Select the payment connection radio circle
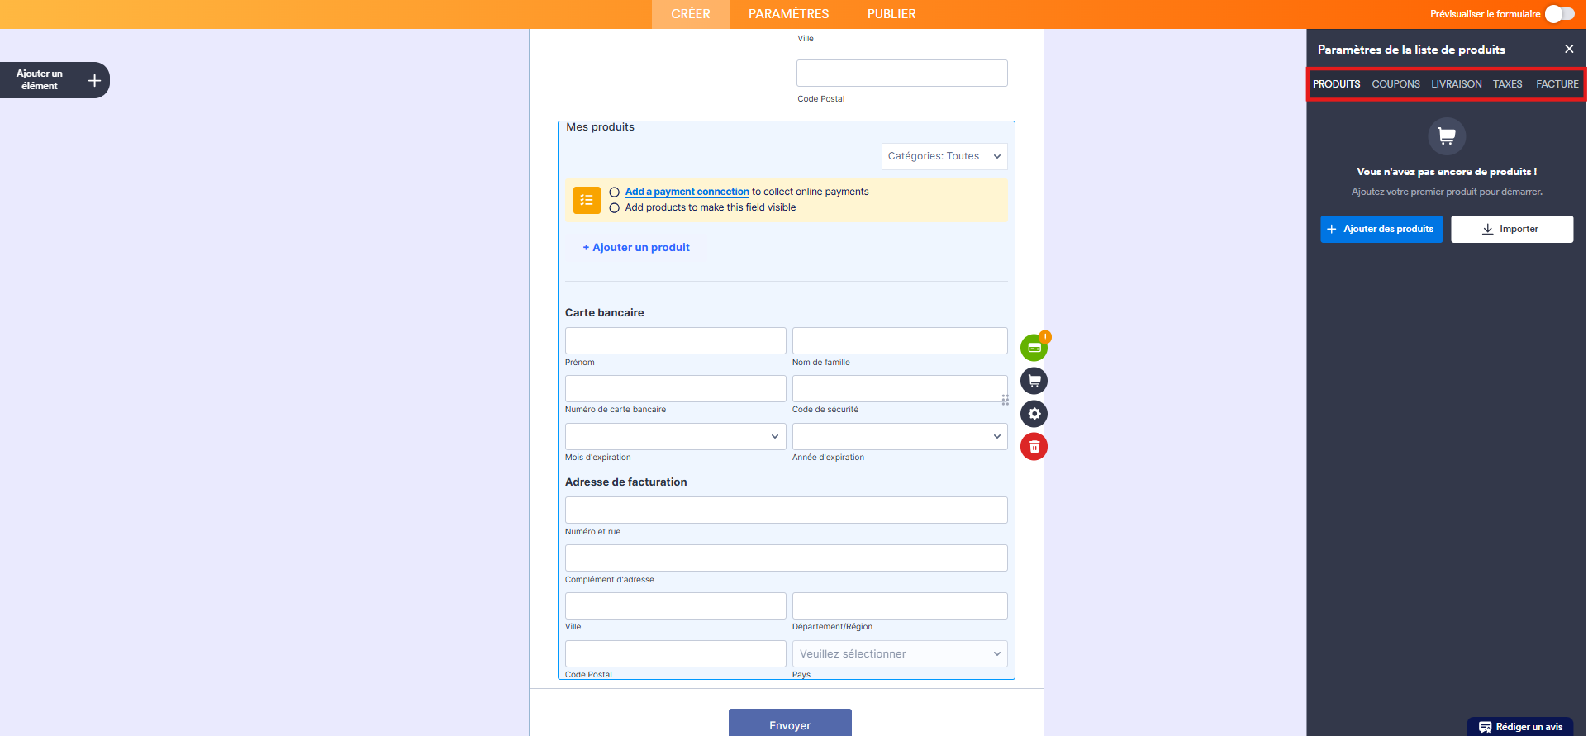 614,192
